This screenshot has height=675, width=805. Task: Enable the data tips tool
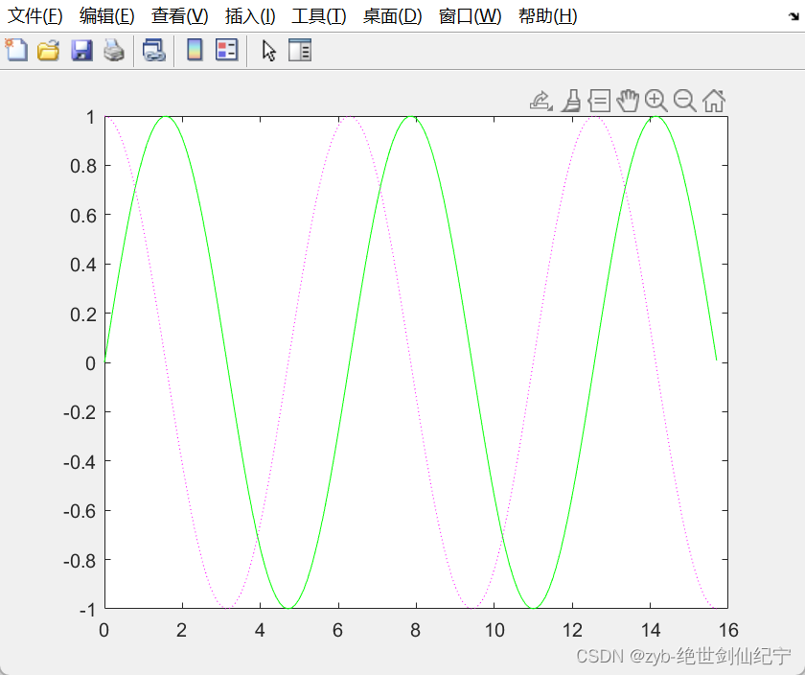coord(599,101)
